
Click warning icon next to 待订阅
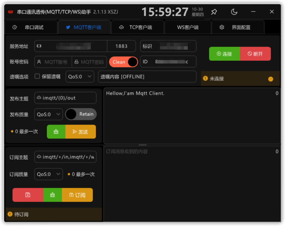(x=10, y=214)
